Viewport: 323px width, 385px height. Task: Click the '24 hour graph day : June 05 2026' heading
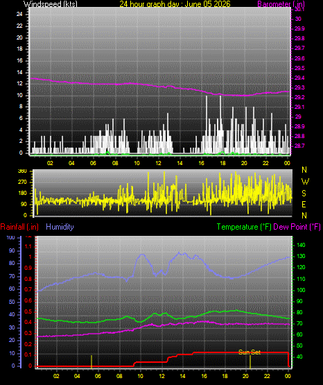tap(175, 4)
